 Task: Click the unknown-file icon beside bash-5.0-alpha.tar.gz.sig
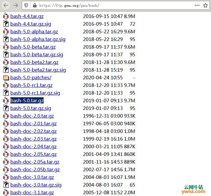(6, 39)
